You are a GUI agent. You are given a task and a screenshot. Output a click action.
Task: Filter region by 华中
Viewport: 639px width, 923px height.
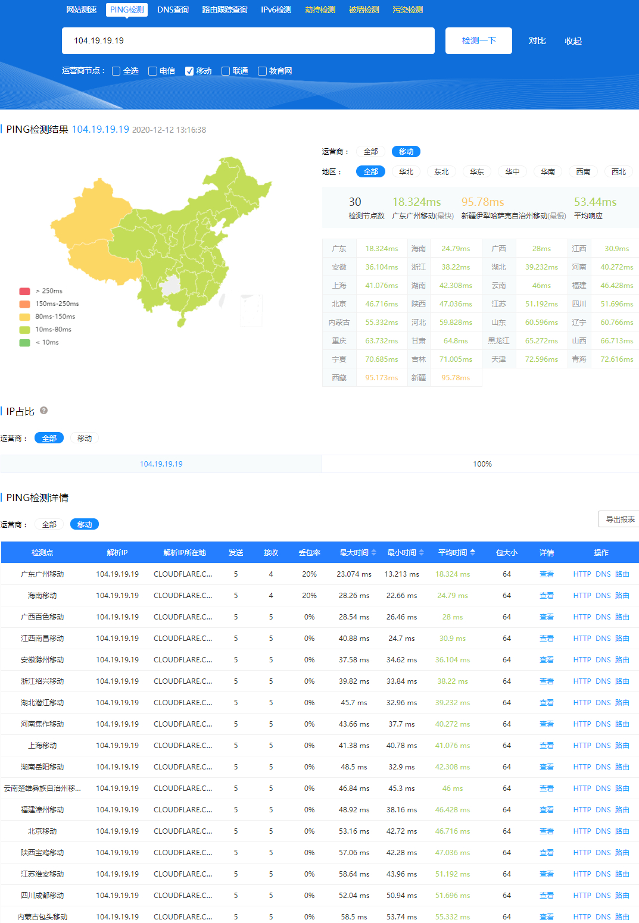(512, 171)
